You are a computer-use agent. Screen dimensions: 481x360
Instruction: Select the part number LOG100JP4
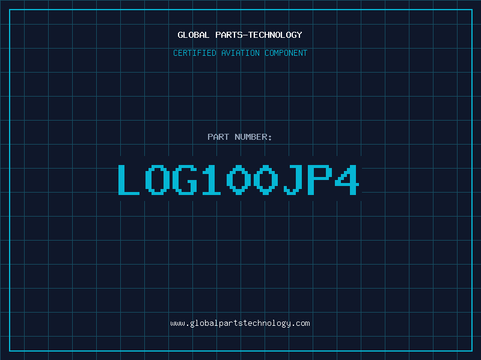(x=239, y=179)
